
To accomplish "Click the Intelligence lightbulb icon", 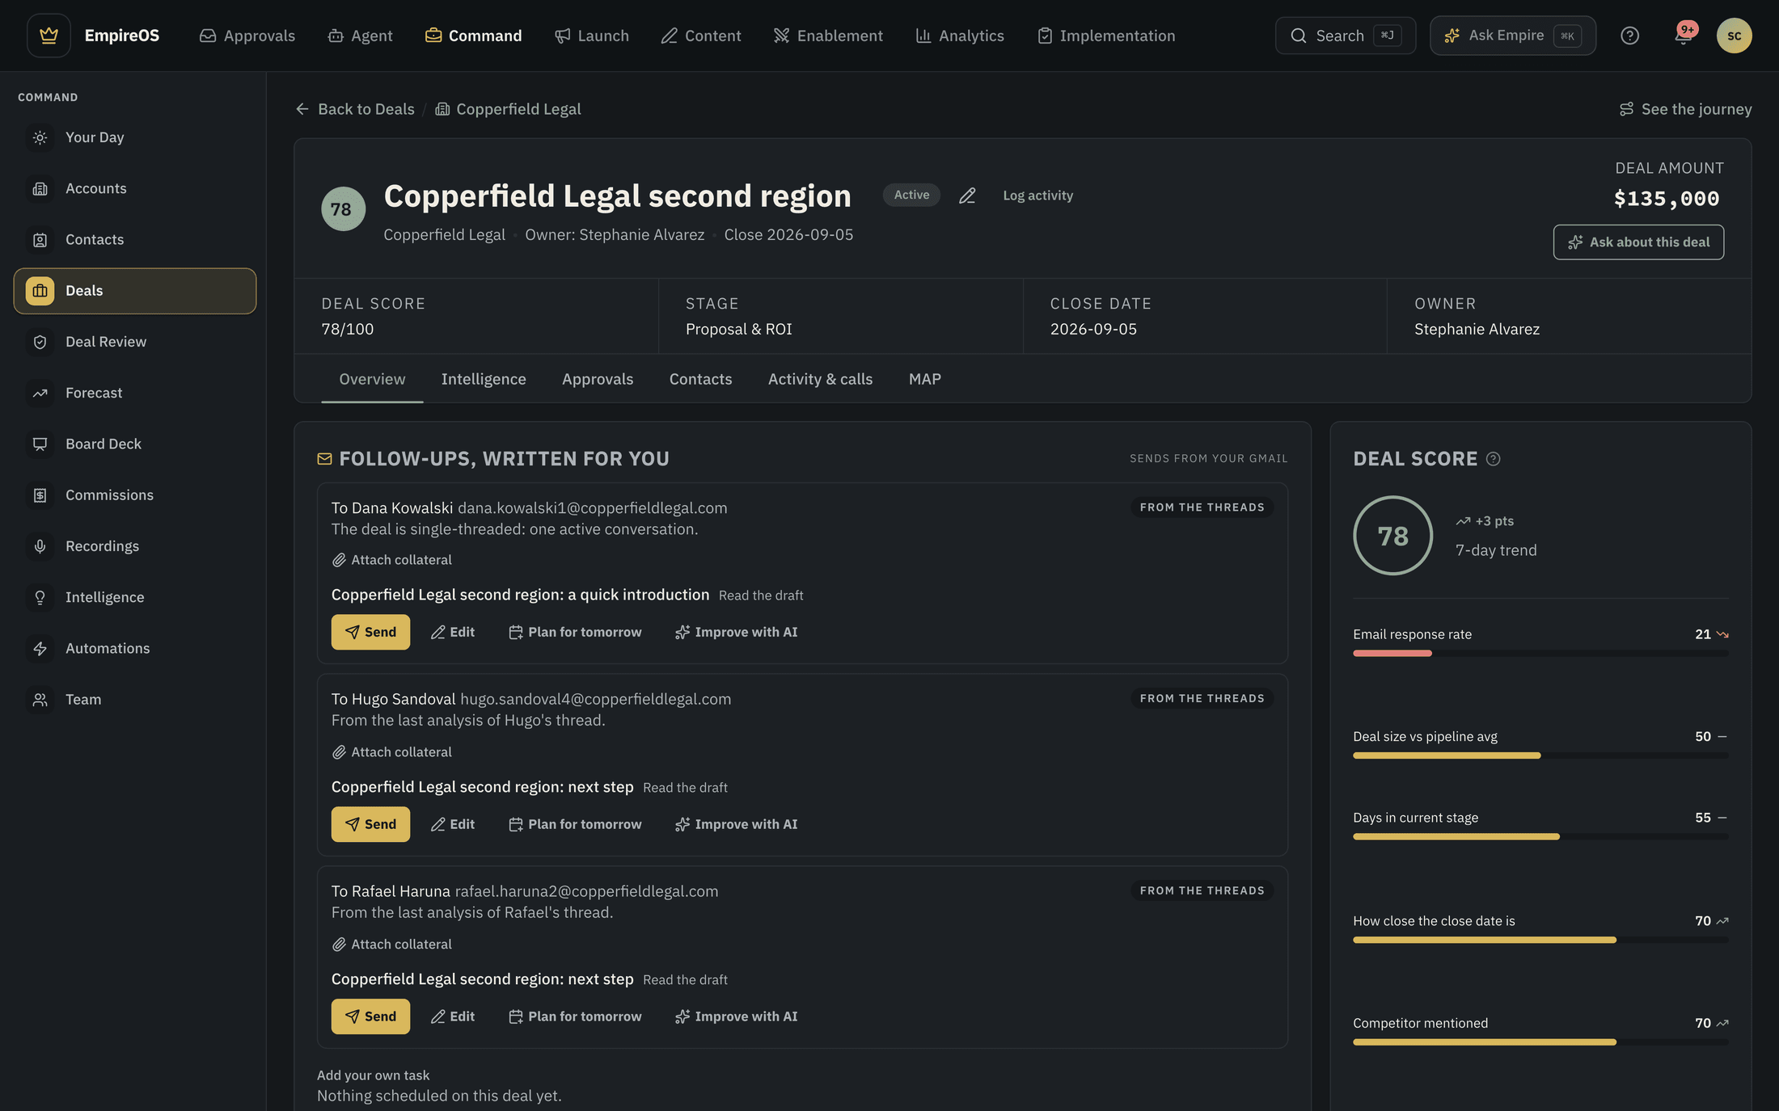I will pos(40,597).
